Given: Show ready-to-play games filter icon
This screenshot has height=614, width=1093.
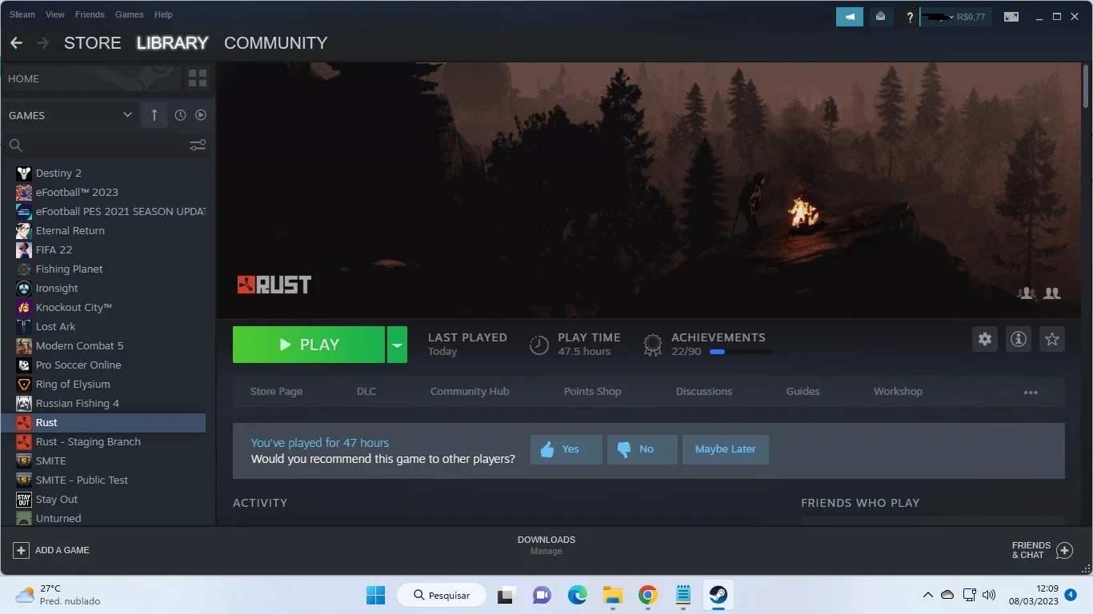Looking at the screenshot, I should pyautogui.click(x=201, y=115).
